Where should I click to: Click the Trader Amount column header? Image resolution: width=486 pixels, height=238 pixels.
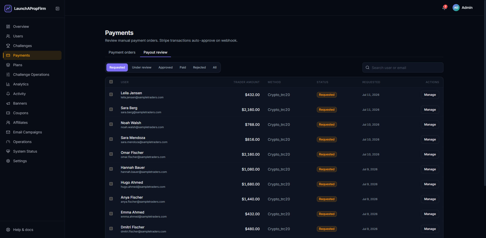click(246, 82)
